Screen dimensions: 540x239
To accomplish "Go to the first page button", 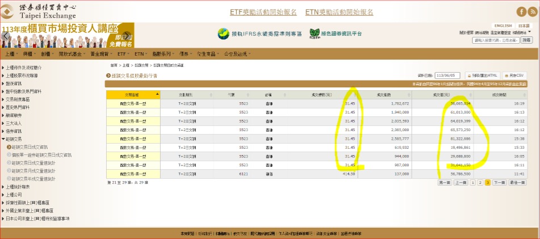I will click(x=445, y=183).
